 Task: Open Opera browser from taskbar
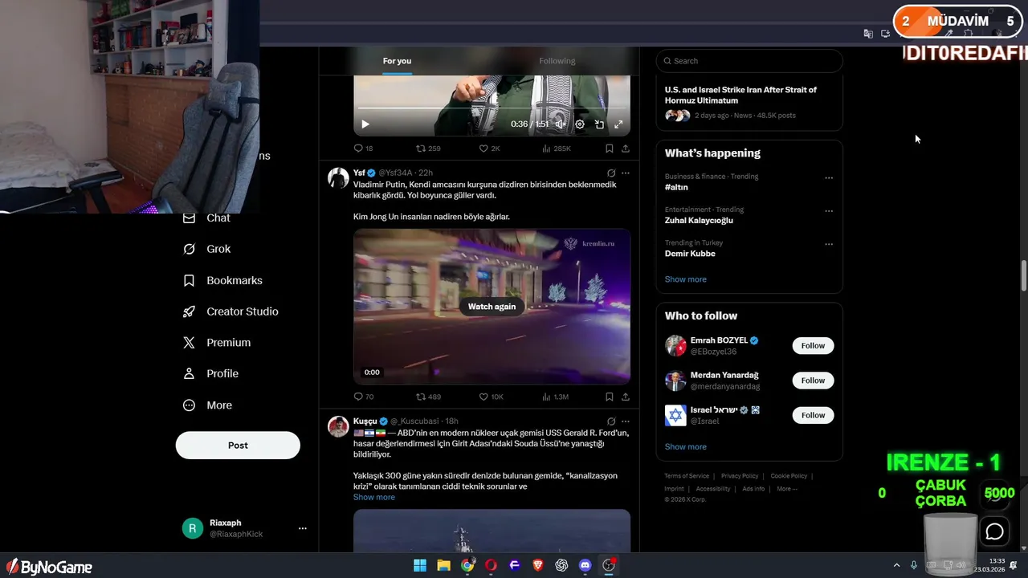491,565
